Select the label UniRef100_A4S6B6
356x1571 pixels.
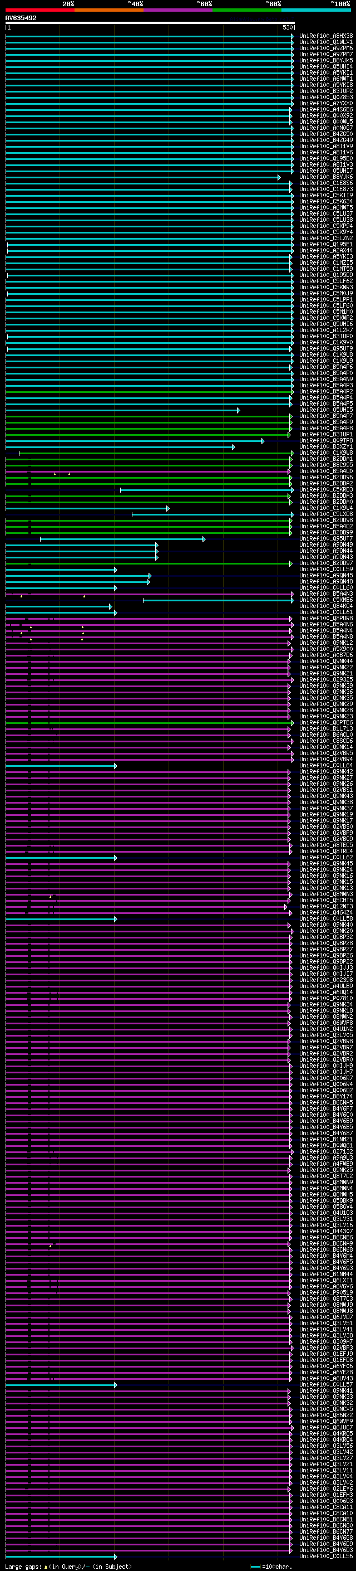coord(325,109)
